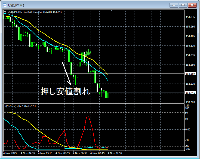Select the 押し安値割れ text label
This screenshot has height=159, width=200.
[65, 91]
